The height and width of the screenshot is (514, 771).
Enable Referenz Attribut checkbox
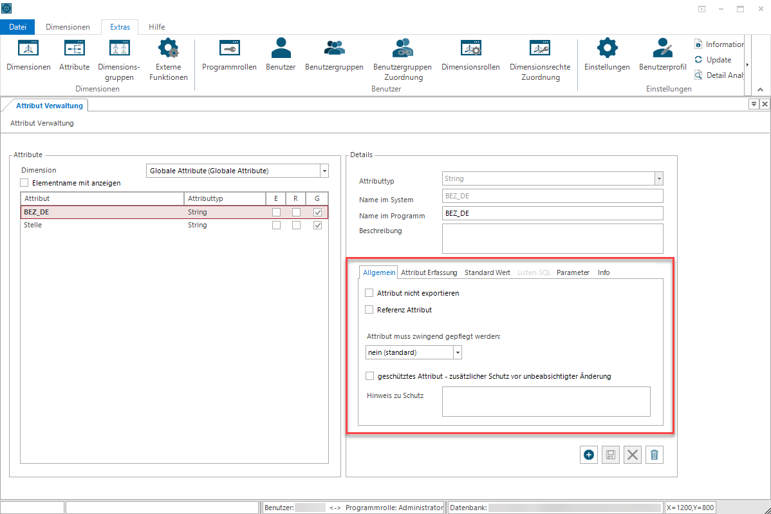pos(369,310)
